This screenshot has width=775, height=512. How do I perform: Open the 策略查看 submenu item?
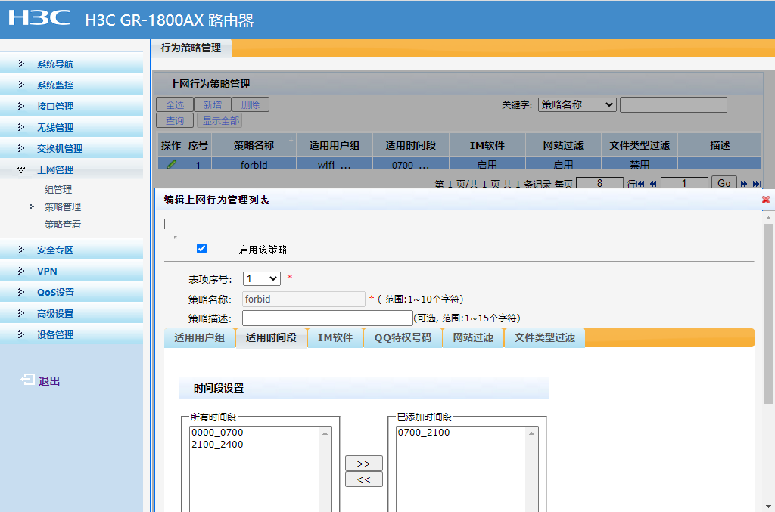pos(63,225)
